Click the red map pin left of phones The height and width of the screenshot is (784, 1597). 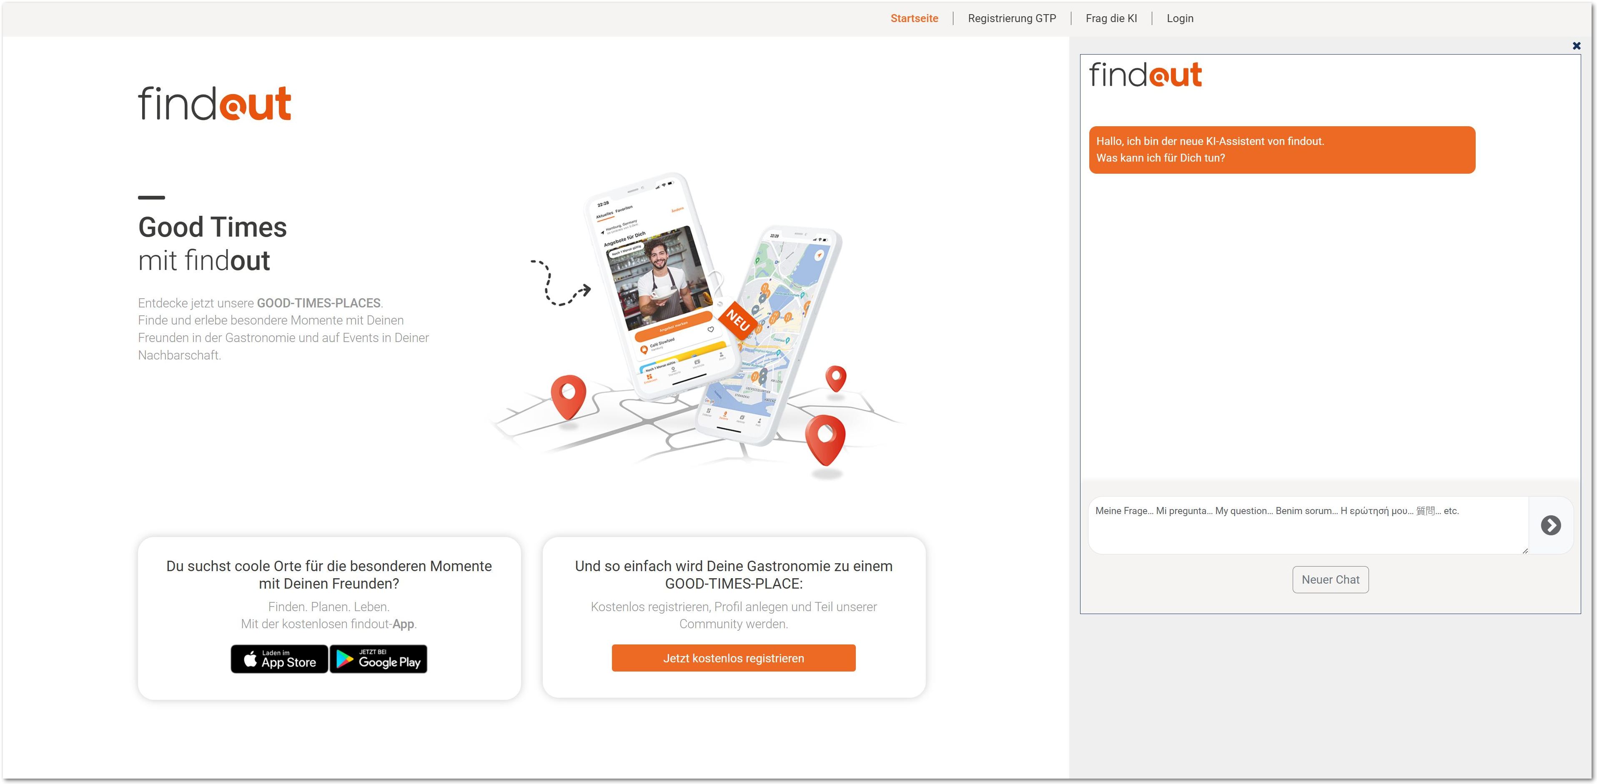569,397
